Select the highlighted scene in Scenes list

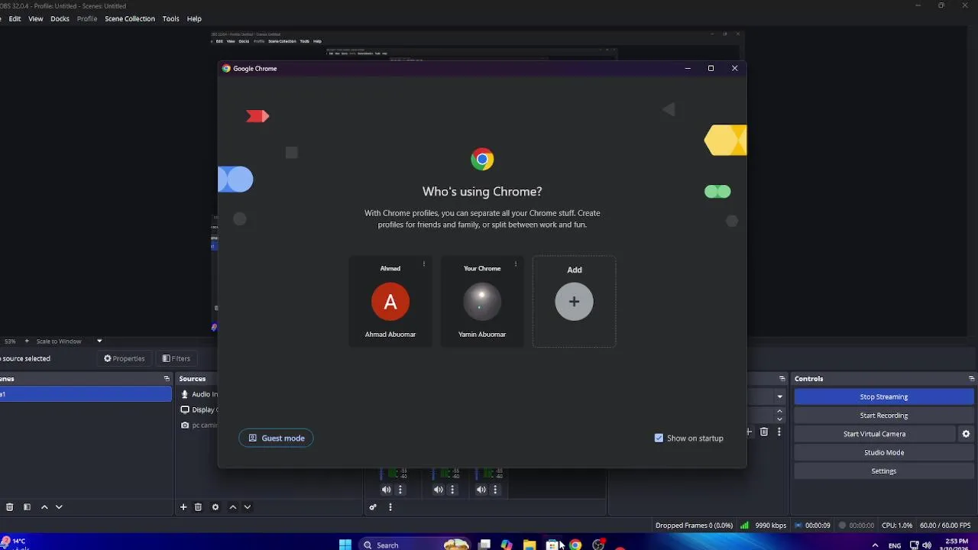pyautogui.click(x=86, y=394)
